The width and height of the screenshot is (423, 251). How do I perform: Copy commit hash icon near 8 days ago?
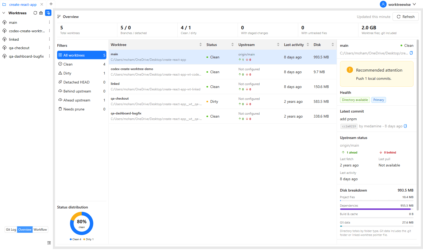click(405, 126)
